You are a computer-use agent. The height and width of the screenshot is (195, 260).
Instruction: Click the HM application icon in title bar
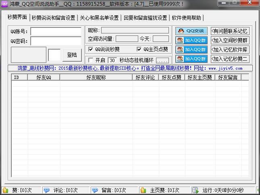coord(5,4)
